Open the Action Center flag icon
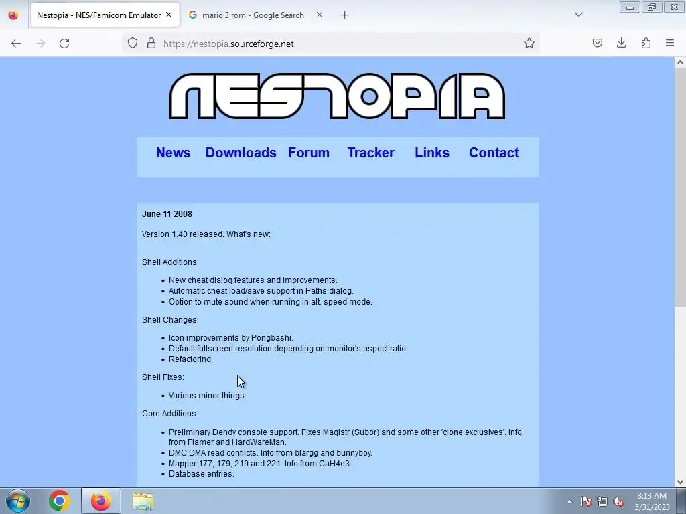Screen dimensions: 686x514 click(x=586, y=501)
